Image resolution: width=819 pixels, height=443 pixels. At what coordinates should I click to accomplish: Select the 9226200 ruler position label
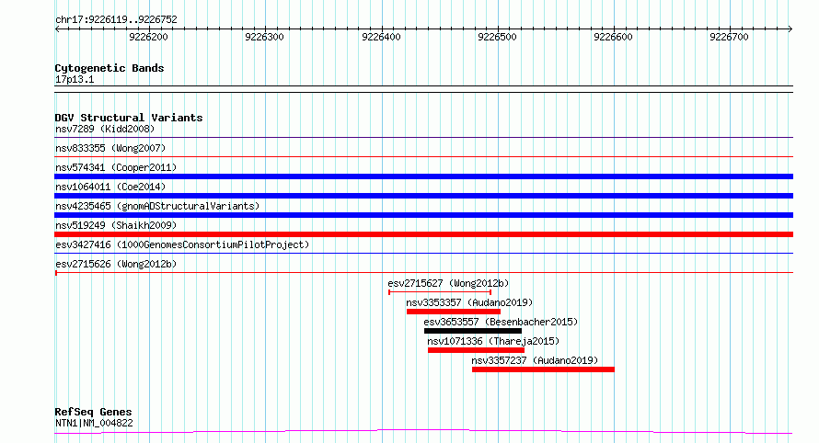pyautogui.click(x=148, y=37)
